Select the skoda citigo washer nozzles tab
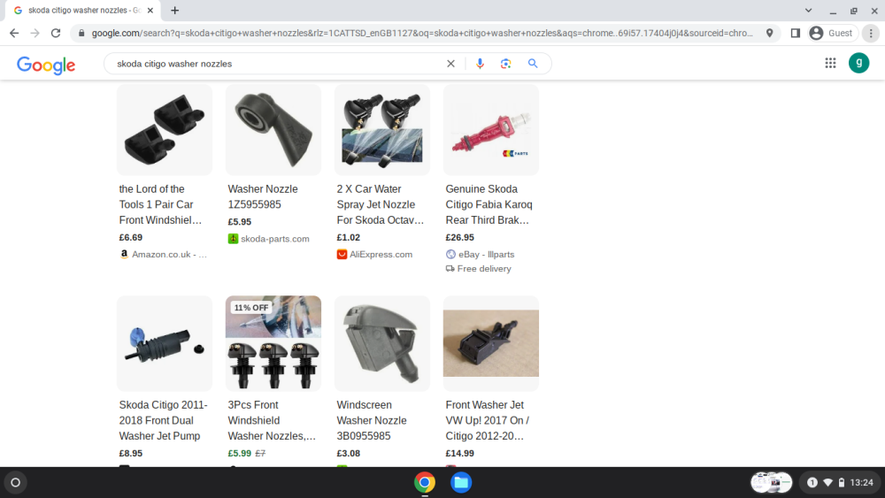This screenshot has height=498, width=885. click(x=83, y=10)
